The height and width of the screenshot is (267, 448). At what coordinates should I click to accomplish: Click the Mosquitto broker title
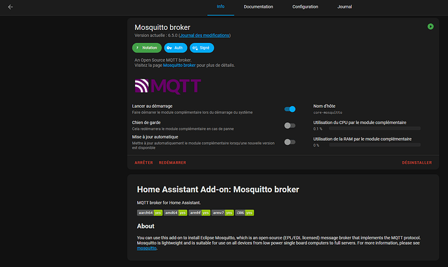point(162,27)
